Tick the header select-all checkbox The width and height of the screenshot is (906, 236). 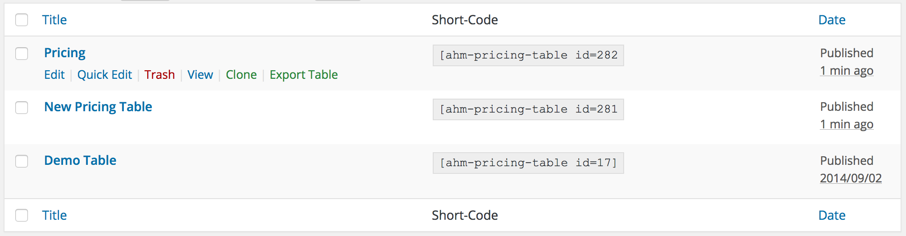click(x=22, y=20)
